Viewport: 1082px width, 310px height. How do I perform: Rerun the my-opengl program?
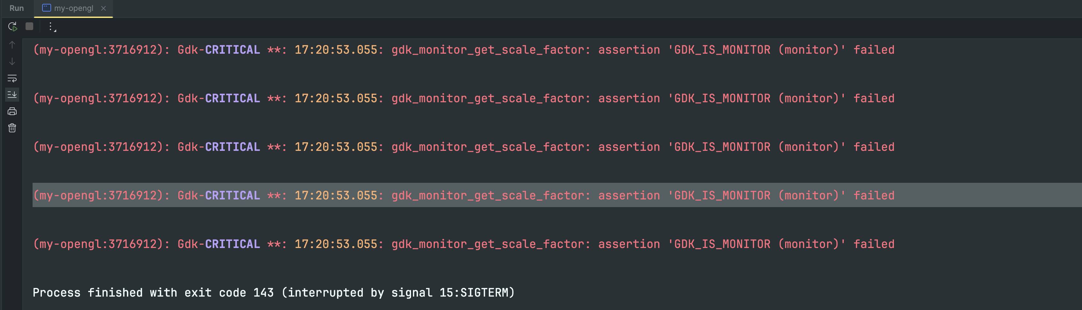(x=12, y=27)
